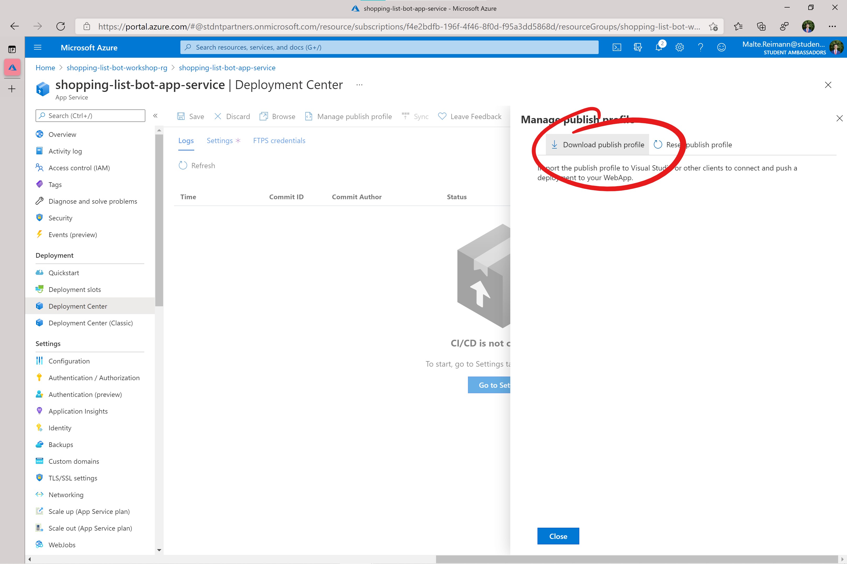
Task: Click Refresh in the Logs tab
Action: [x=197, y=166]
